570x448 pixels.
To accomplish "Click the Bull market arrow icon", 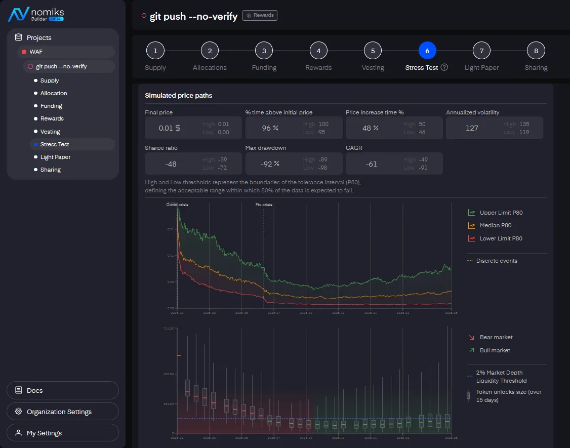I will click(471, 350).
